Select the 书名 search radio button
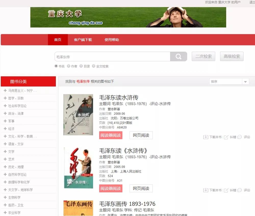Viewport: 255px width, 216px height. [x=56, y=66]
